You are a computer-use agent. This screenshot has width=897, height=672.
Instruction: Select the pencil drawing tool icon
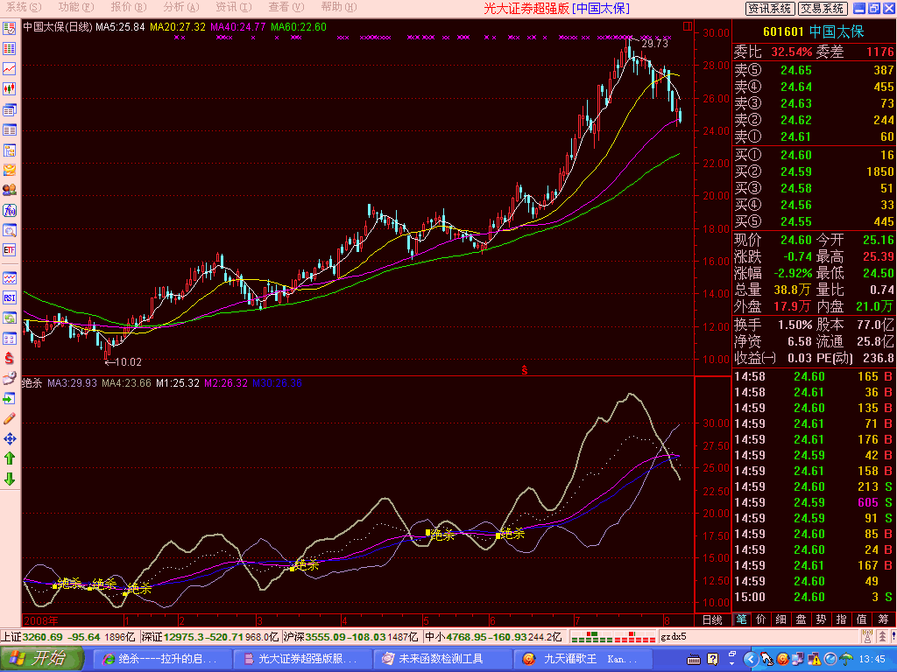pos(9,419)
